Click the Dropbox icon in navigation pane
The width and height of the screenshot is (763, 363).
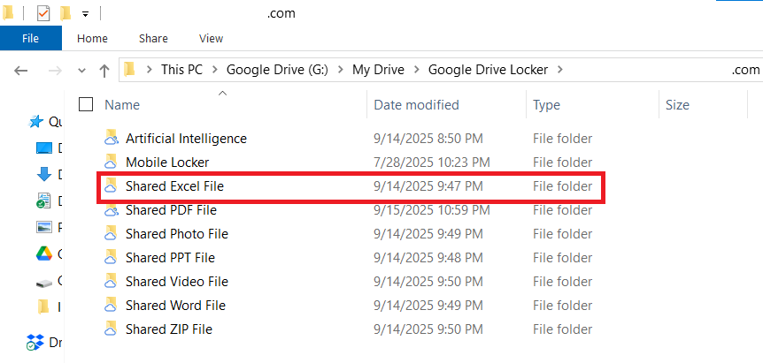click(x=36, y=342)
